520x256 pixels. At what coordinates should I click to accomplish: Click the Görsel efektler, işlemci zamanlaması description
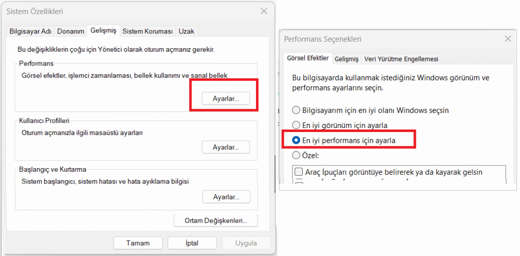click(x=124, y=76)
